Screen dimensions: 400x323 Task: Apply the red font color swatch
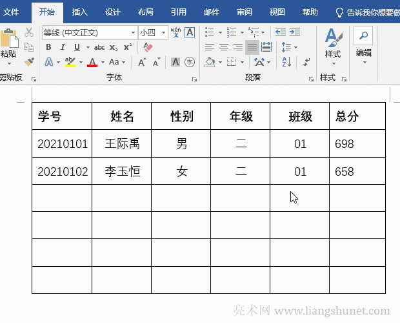[92, 62]
